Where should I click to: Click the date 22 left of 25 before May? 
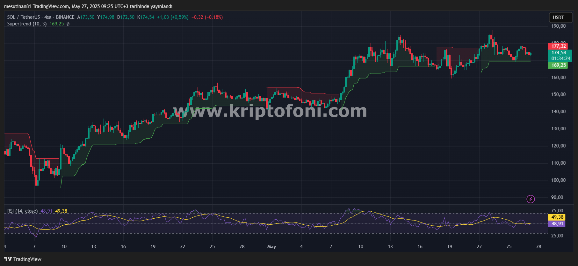point(183,247)
